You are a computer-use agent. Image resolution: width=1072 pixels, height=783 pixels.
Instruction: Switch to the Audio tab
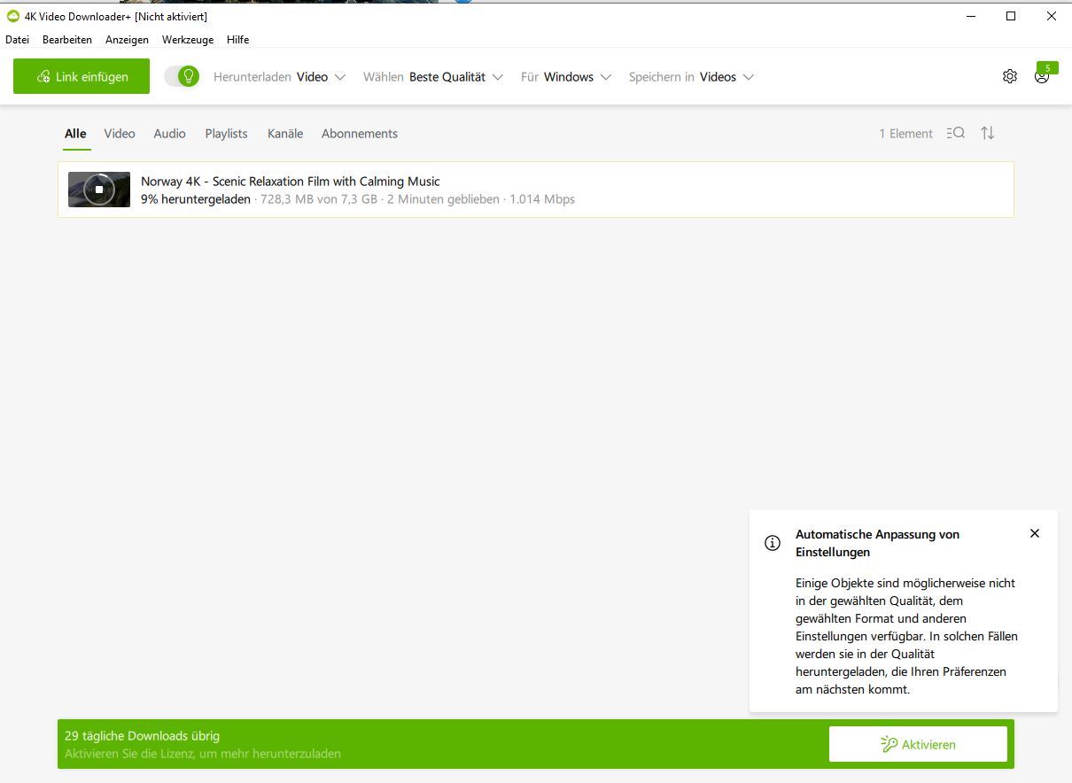point(169,134)
